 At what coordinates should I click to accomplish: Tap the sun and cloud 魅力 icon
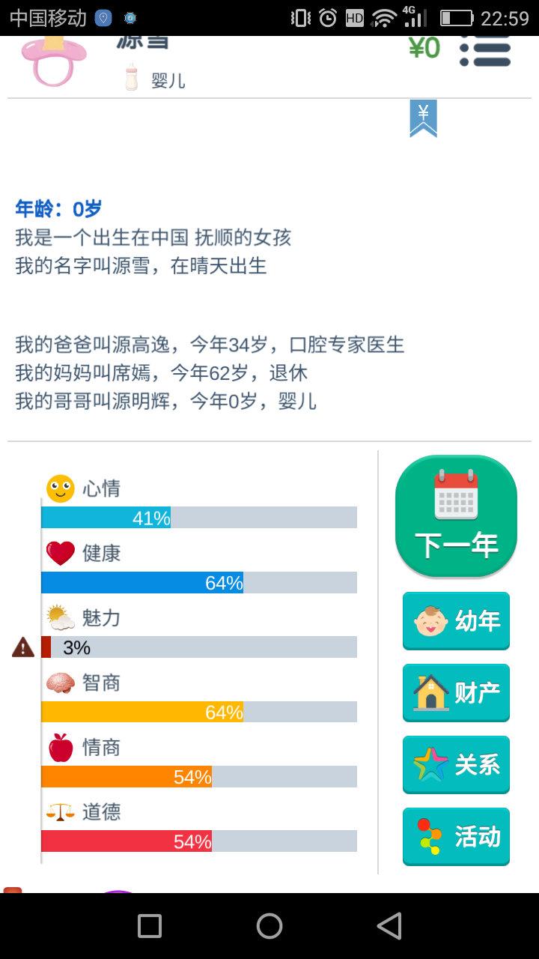pyautogui.click(x=61, y=617)
